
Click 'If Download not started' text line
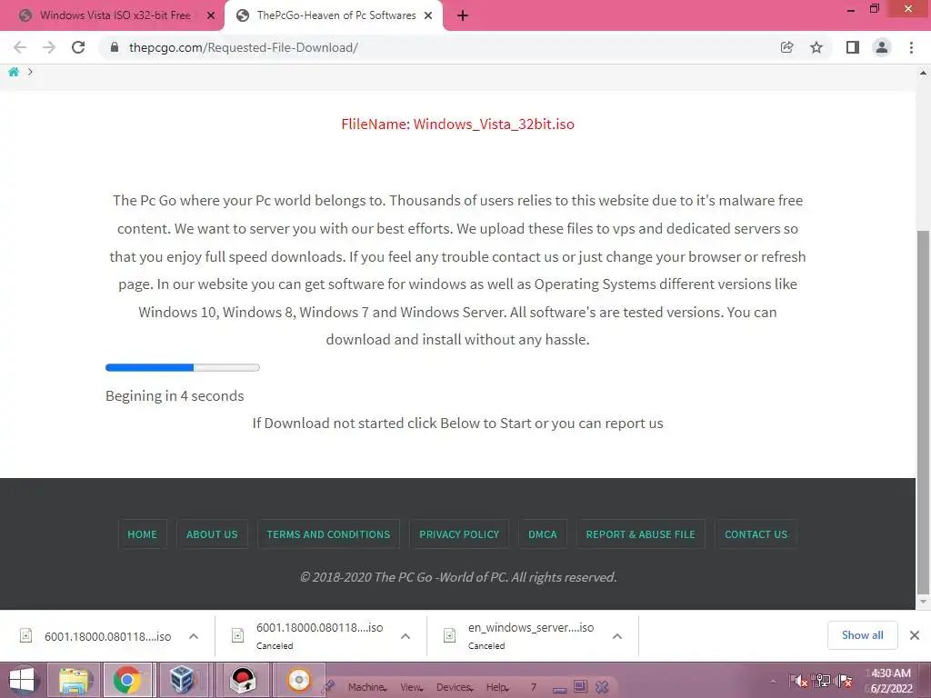pos(458,424)
